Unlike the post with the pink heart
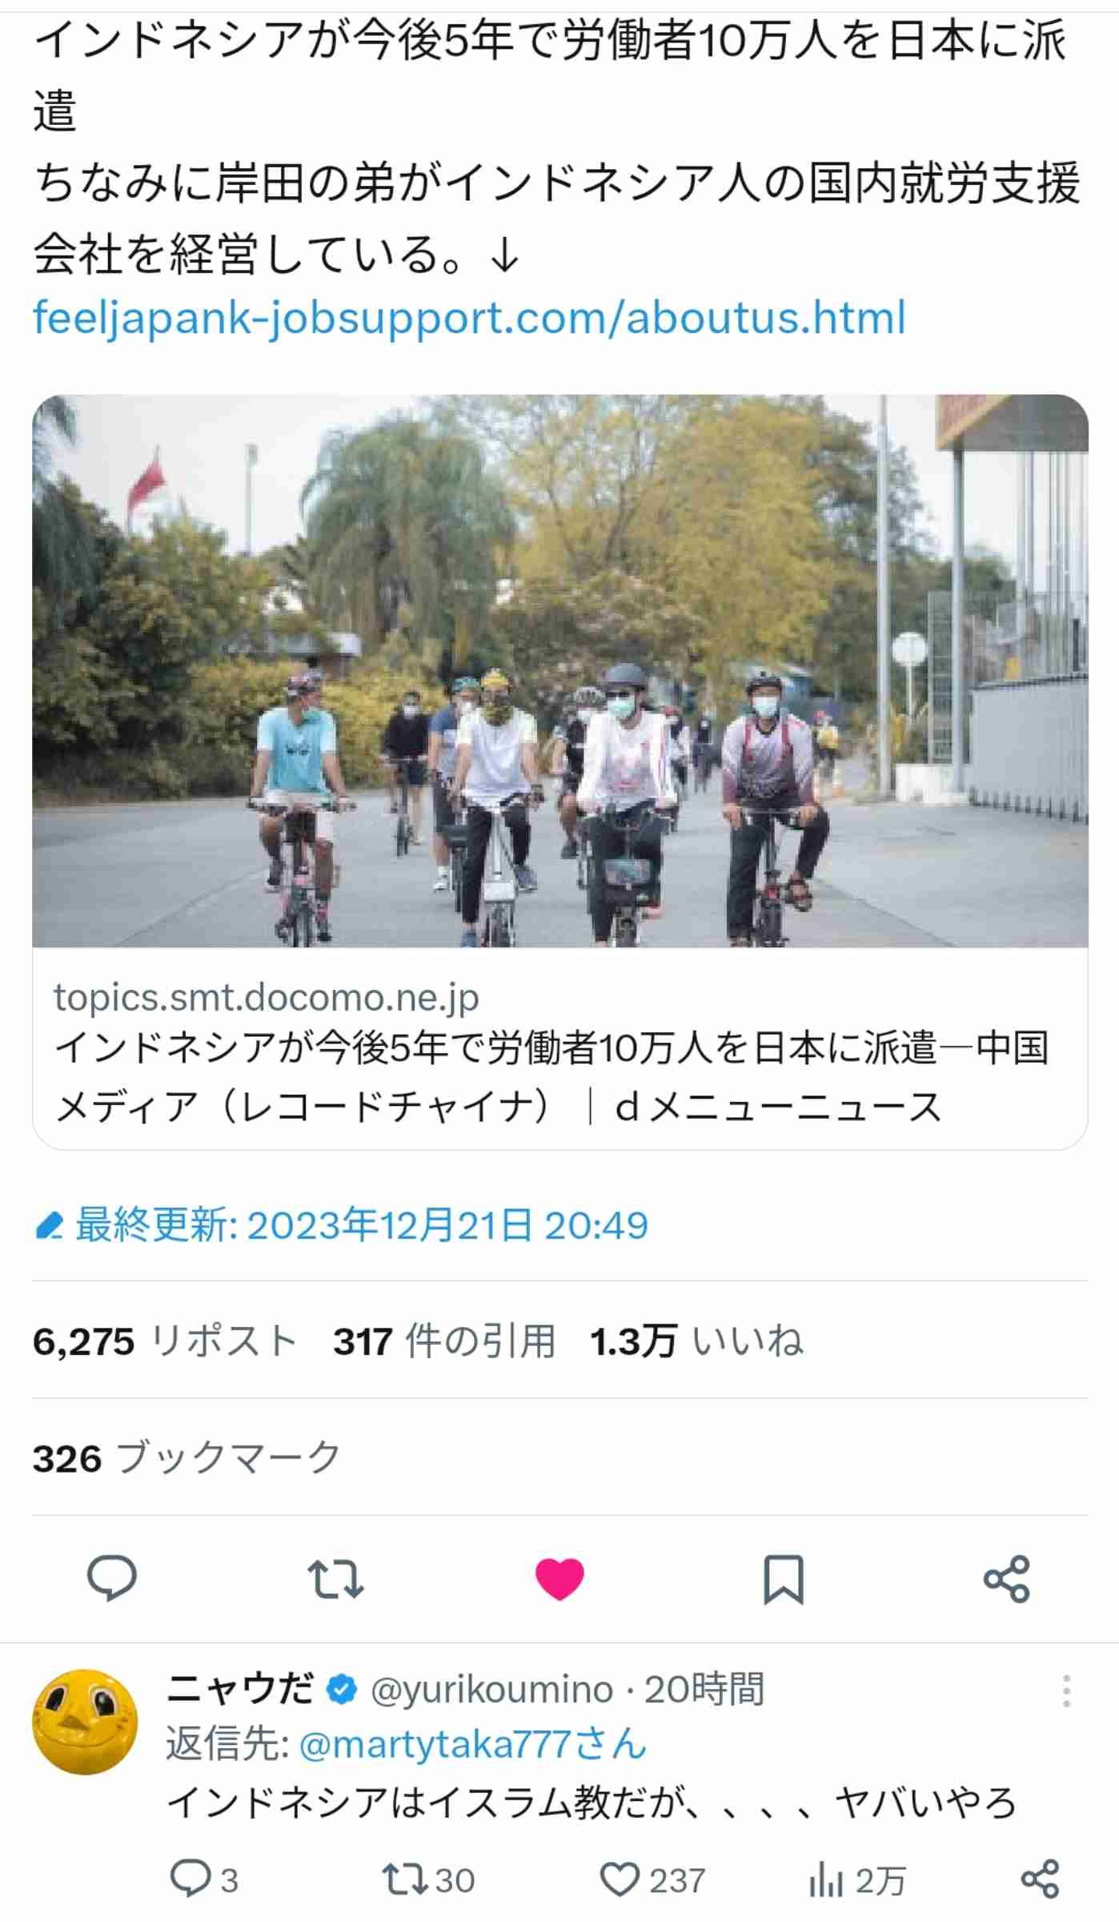Viewport: 1119px width, 1922px height. [559, 1578]
